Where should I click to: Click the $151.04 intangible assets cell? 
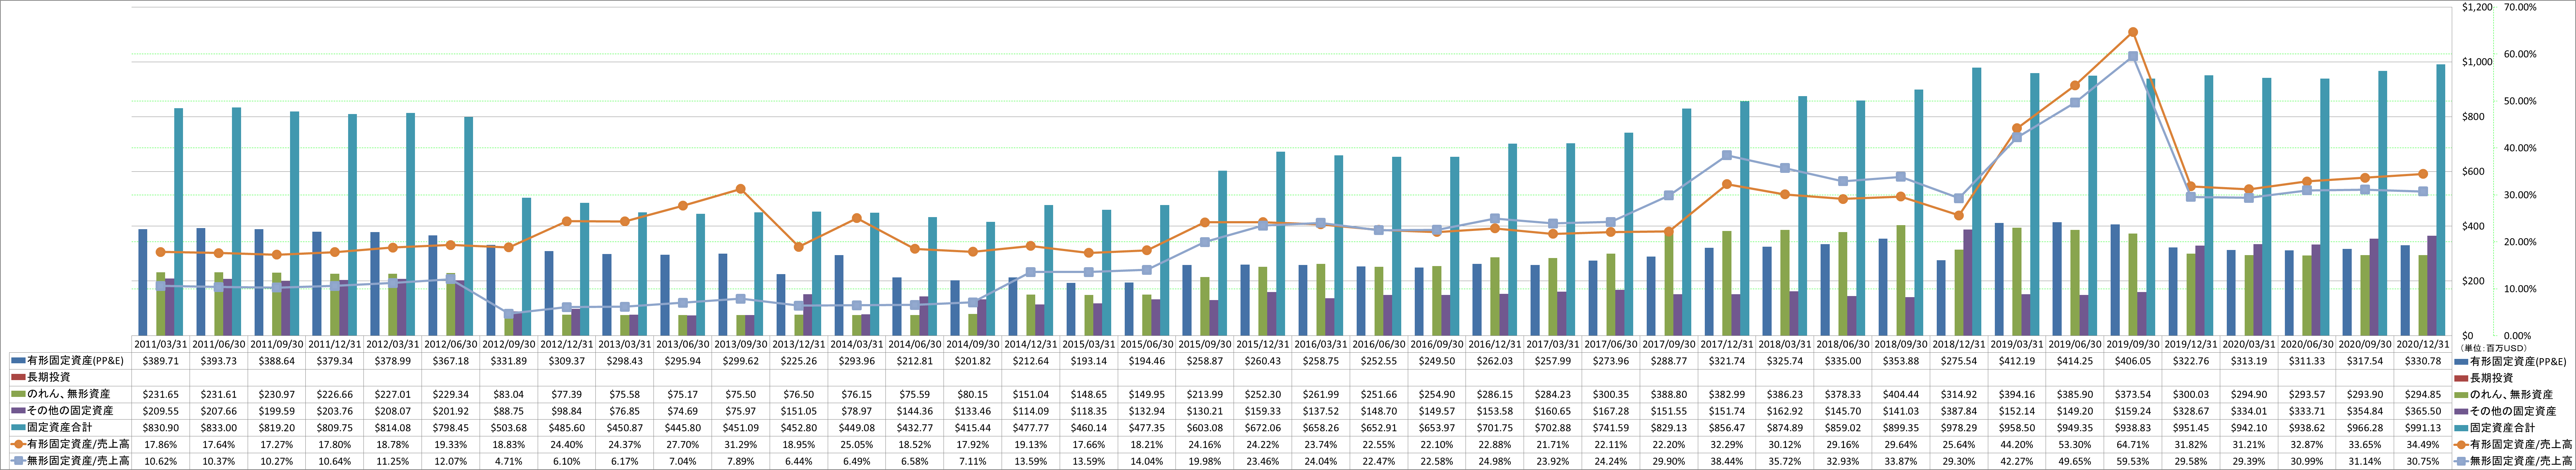coord(1031,394)
